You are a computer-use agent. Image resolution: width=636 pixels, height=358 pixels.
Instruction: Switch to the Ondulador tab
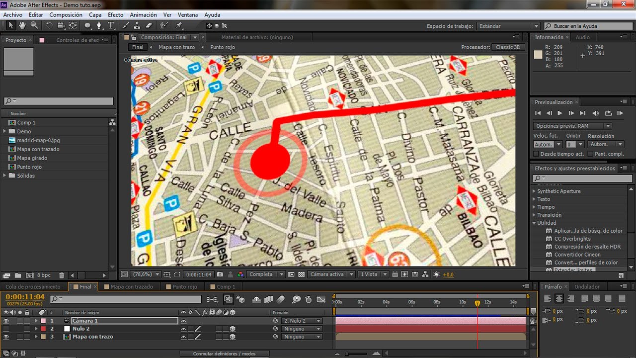(587, 287)
